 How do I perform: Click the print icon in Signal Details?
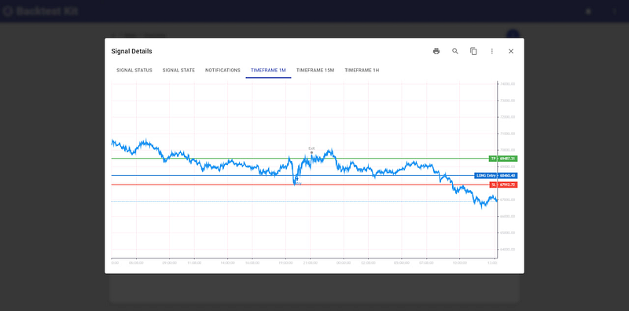(436, 51)
